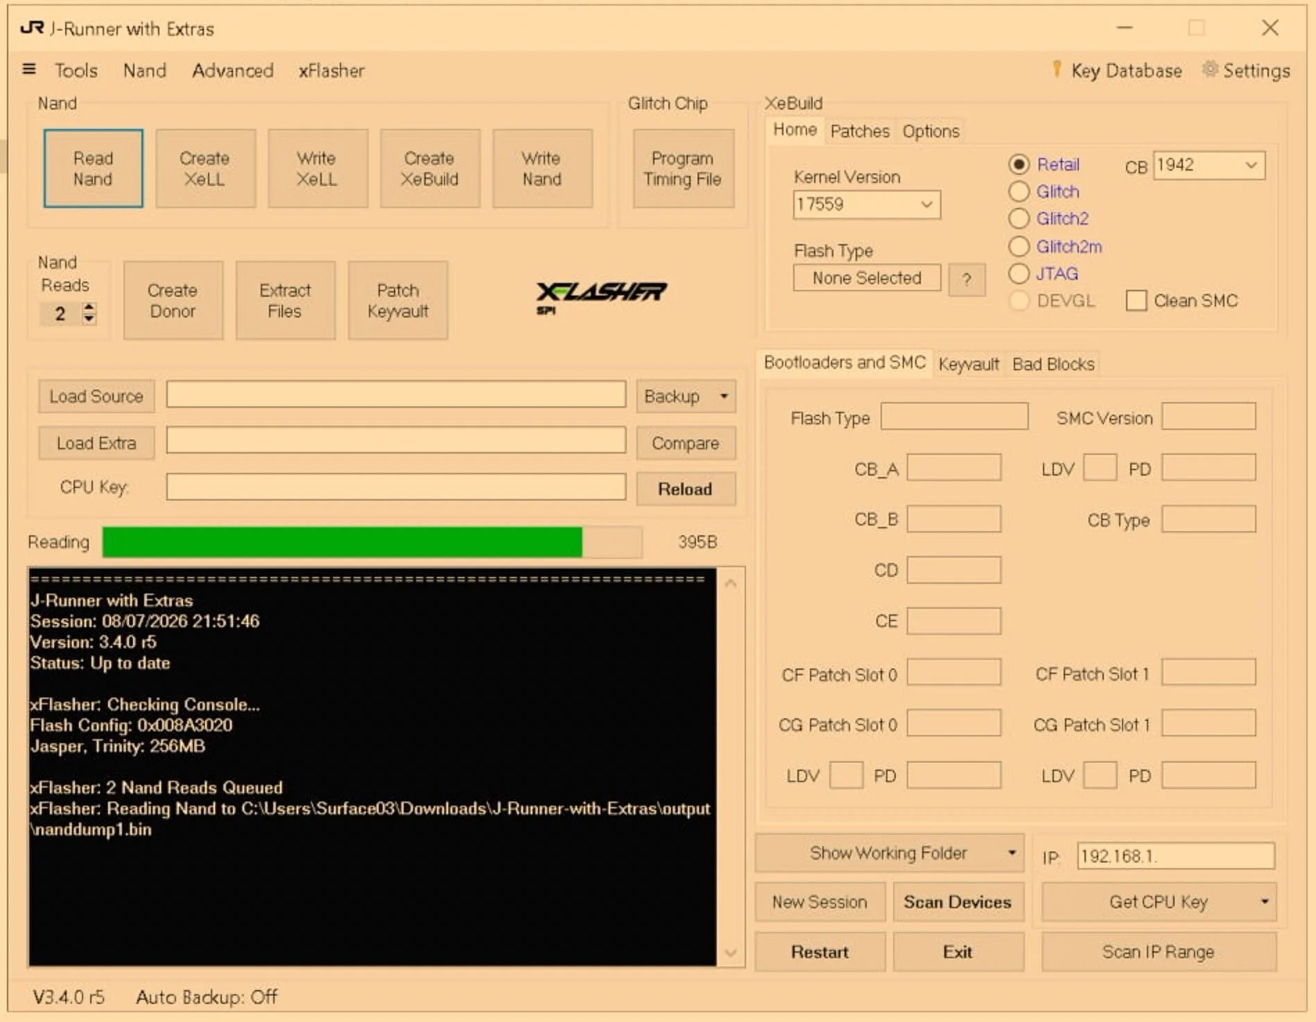Click the log scrollbar down arrow

coord(730,953)
